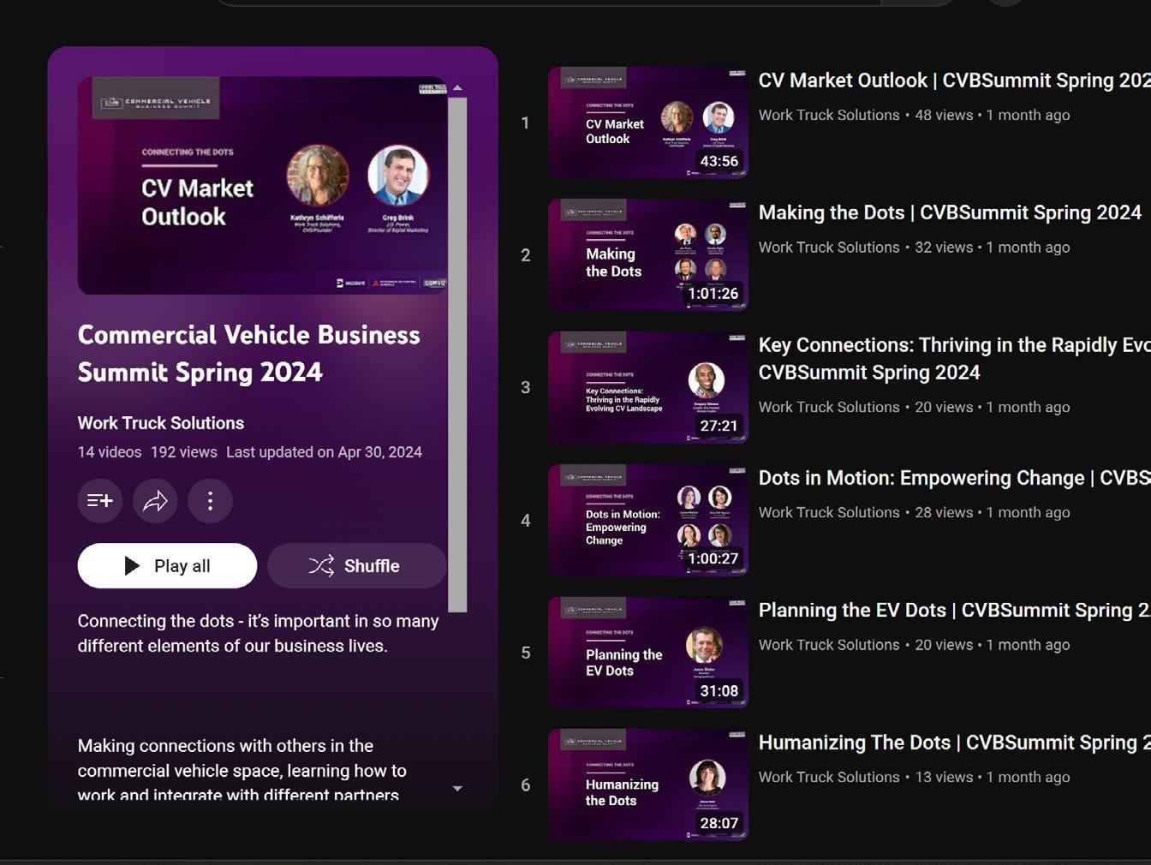Save playlist using the add-to-library icon

[x=100, y=500]
